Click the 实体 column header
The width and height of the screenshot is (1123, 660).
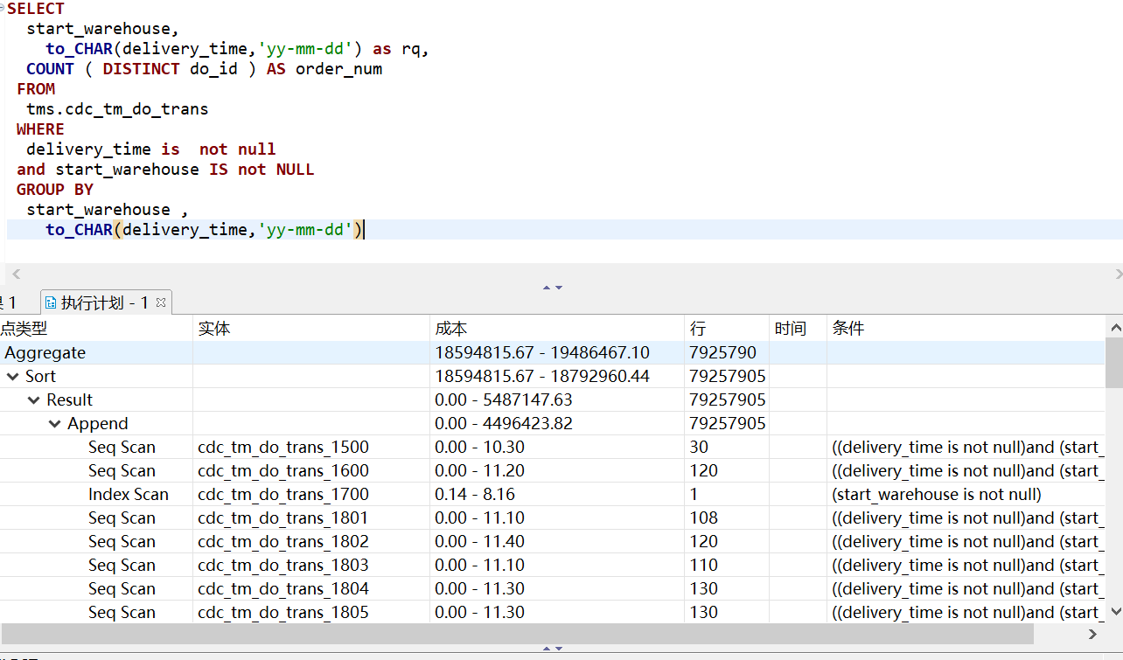coord(214,329)
